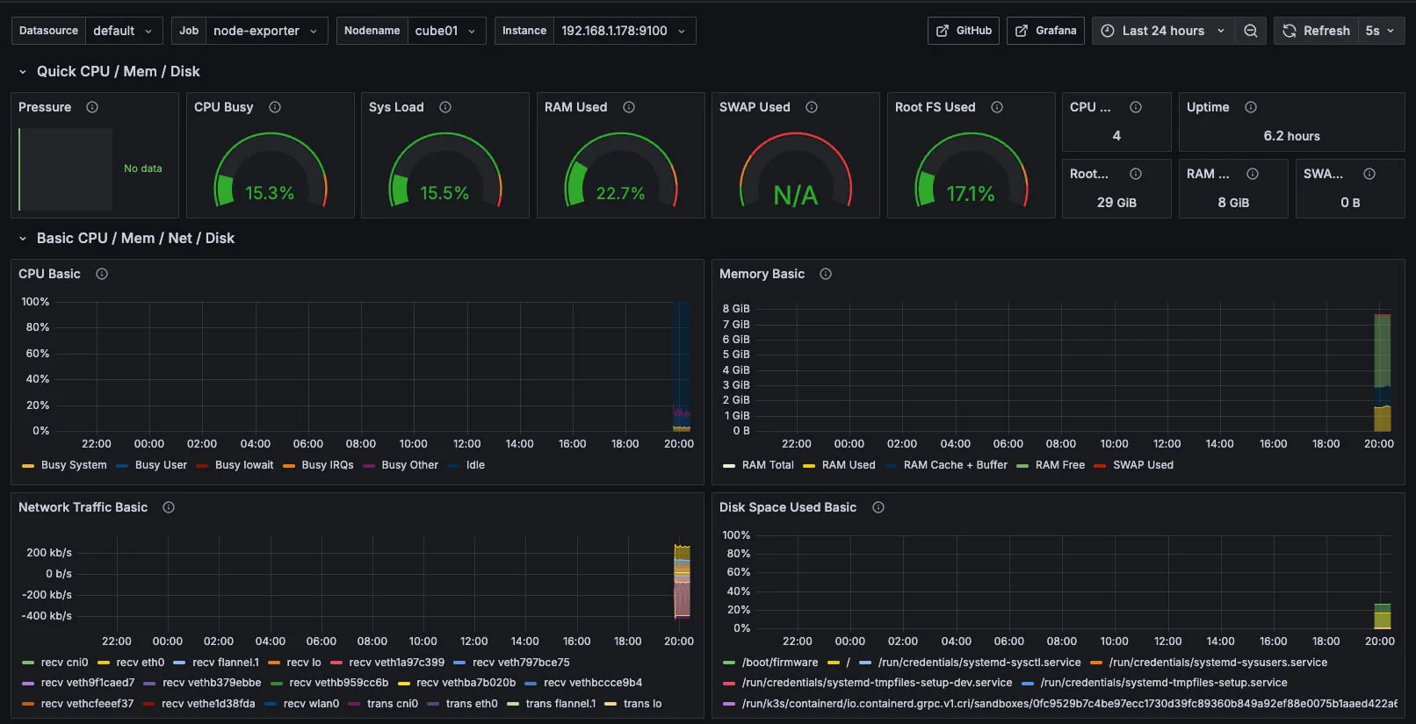Open the Nodename cube01 dropdown
Viewport: 1416px width, 724px height.
[445, 31]
